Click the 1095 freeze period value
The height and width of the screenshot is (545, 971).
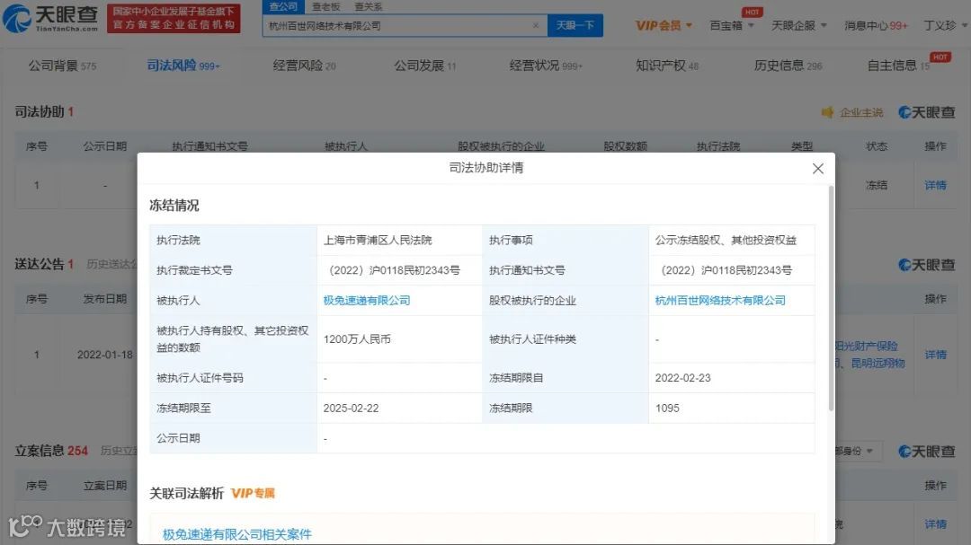point(667,408)
